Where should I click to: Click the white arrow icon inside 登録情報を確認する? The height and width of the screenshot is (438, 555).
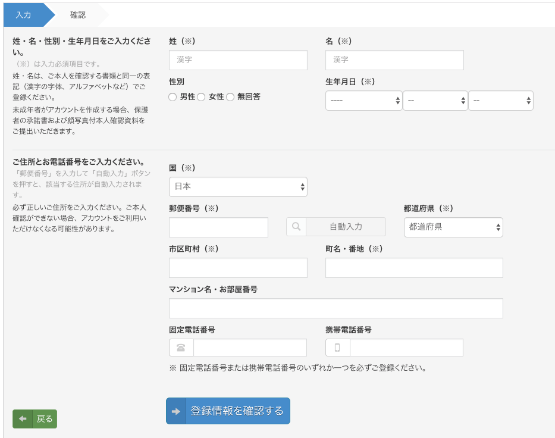point(175,411)
